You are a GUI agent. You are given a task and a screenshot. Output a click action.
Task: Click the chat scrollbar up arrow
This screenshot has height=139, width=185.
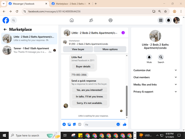(127, 56)
